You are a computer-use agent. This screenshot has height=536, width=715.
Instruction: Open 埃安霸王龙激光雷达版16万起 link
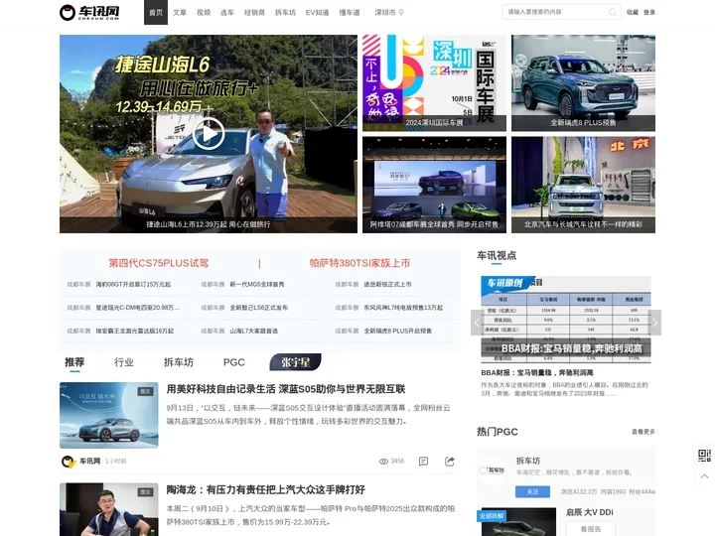click(134, 331)
